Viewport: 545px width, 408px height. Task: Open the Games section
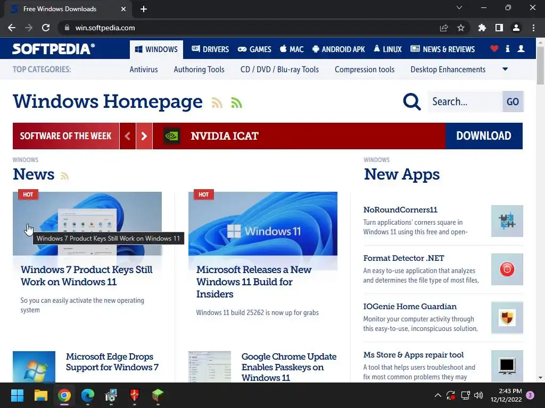tap(254, 49)
